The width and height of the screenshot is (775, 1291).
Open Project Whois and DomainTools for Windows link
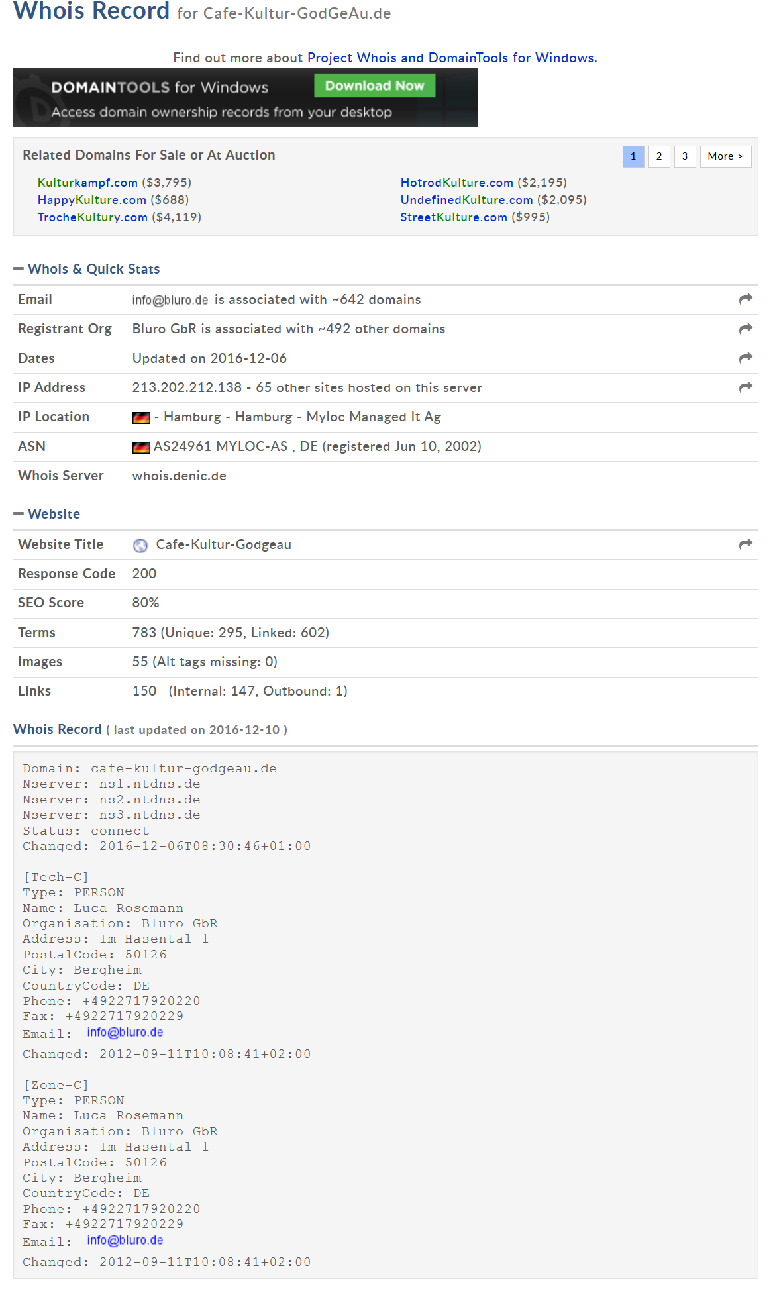tap(450, 58)
